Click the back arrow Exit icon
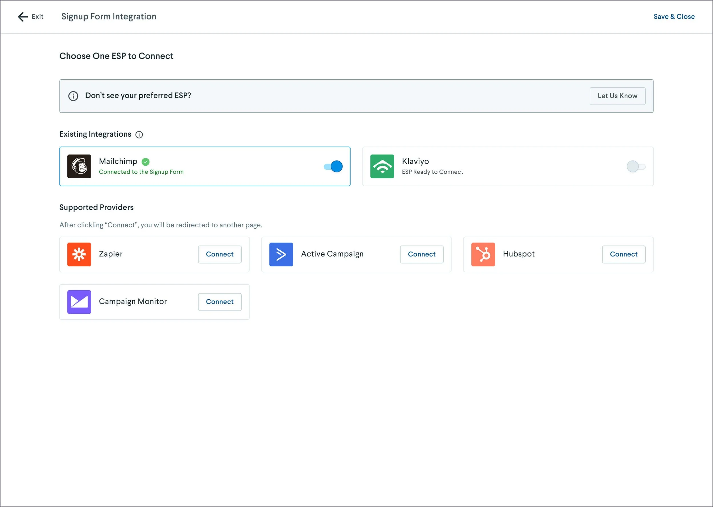The image size is (713, 507). click(x=23, y=17)
